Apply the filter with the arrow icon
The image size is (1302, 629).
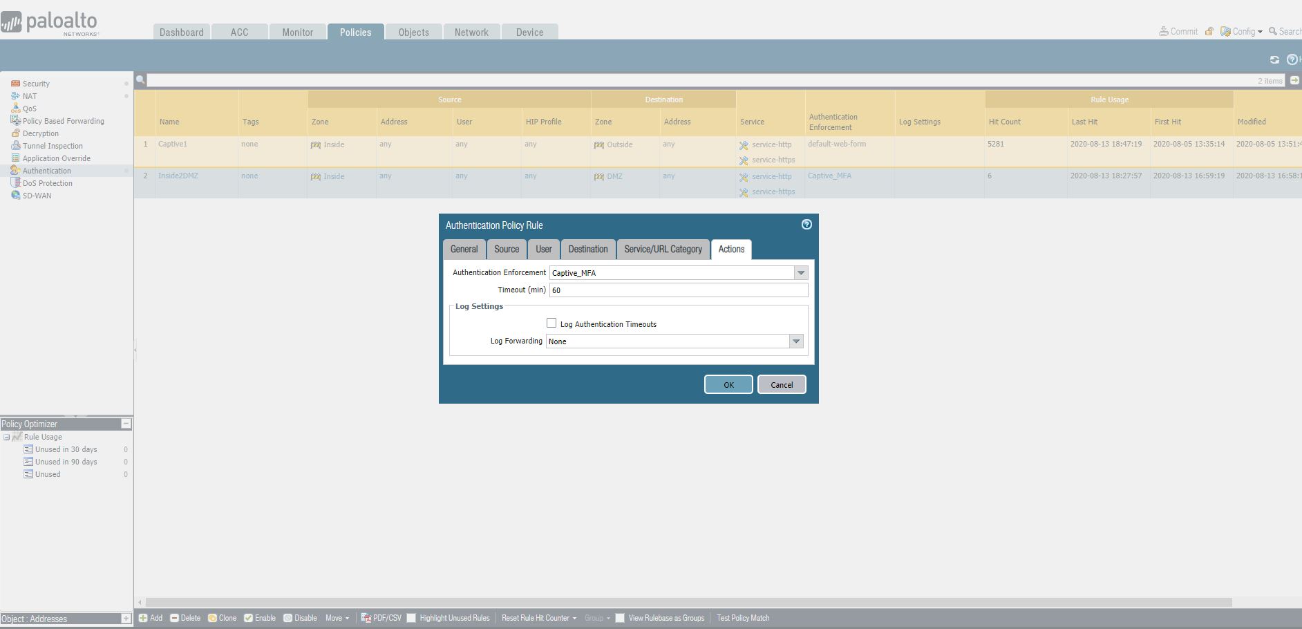point(1294,80)
